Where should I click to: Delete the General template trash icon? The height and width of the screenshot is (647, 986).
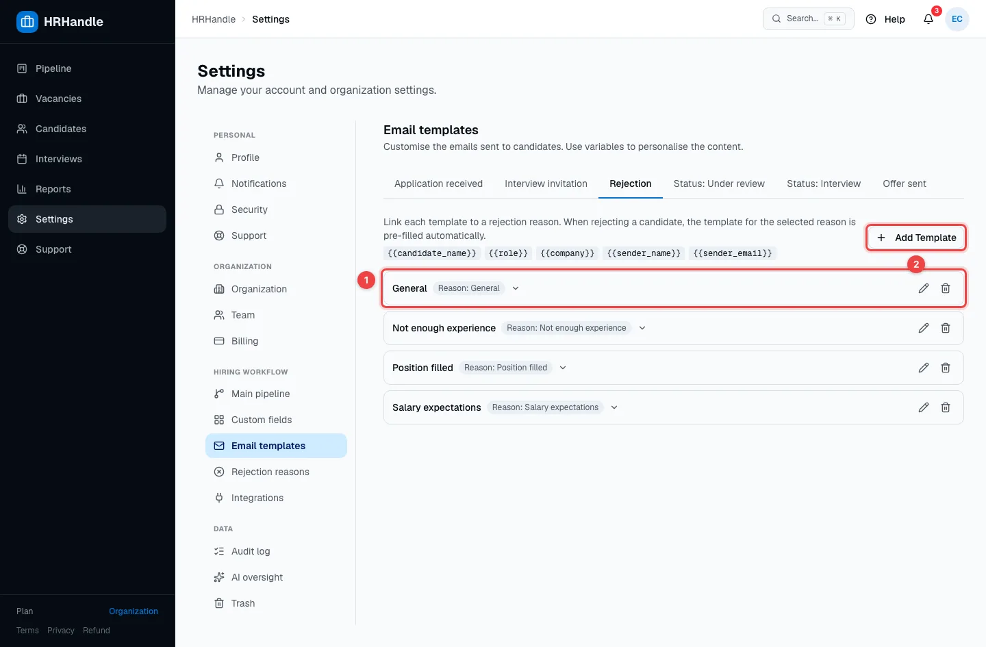point(946,288)
